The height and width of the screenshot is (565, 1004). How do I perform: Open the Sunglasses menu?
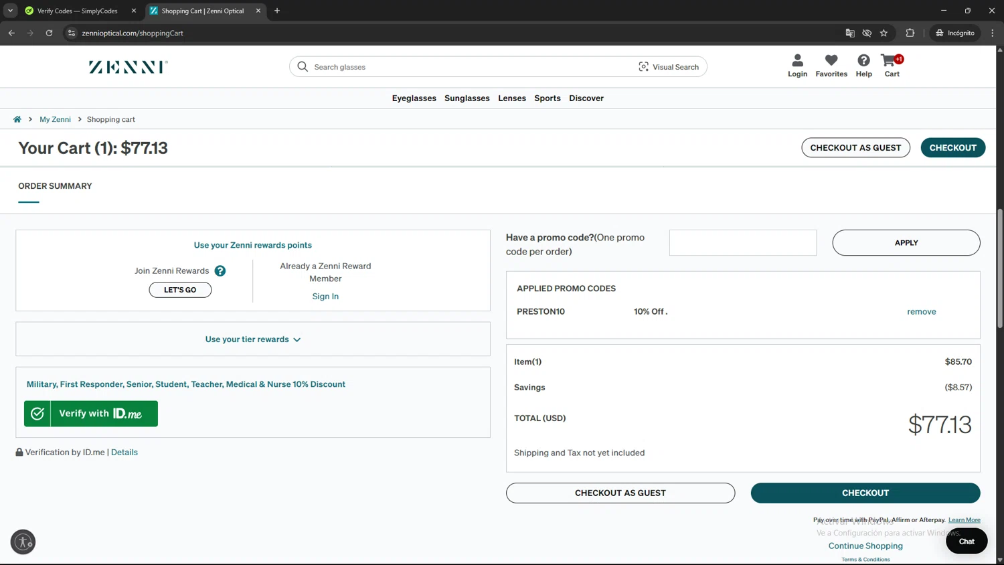tap(467, 98)
